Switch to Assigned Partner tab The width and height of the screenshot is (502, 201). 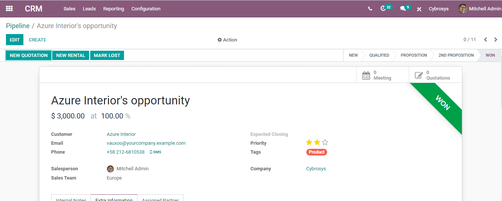160,198
